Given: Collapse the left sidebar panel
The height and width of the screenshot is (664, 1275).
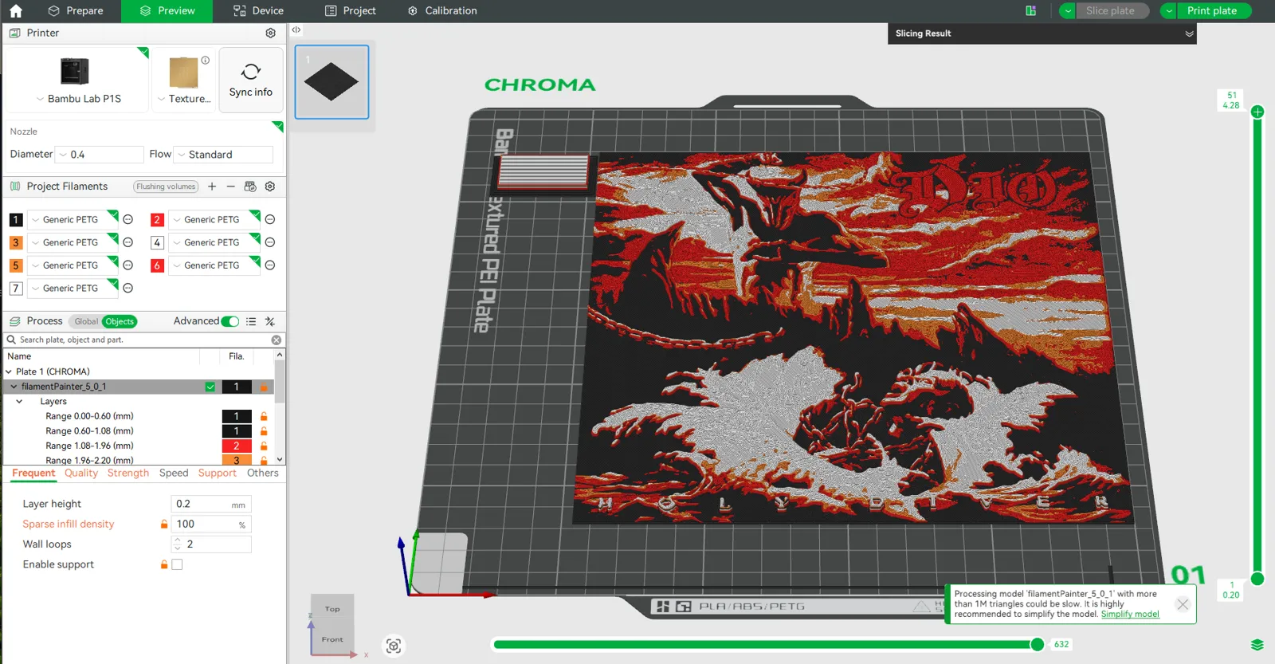Looking at the screenshot, I should tap(296, 29).
